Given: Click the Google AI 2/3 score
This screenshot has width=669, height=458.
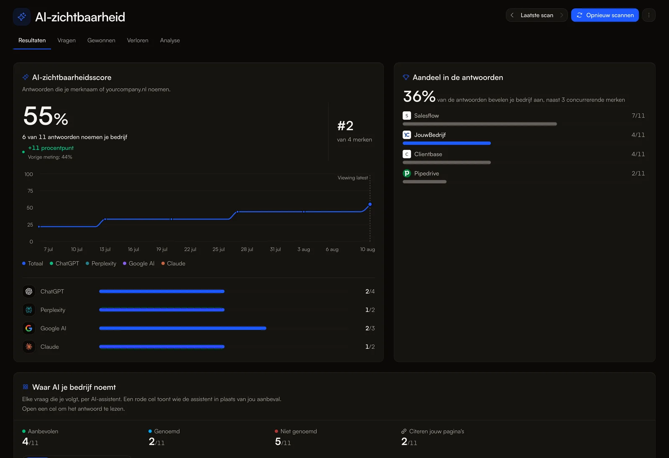Looking at the screenshot, I should [x=370, y=328].
